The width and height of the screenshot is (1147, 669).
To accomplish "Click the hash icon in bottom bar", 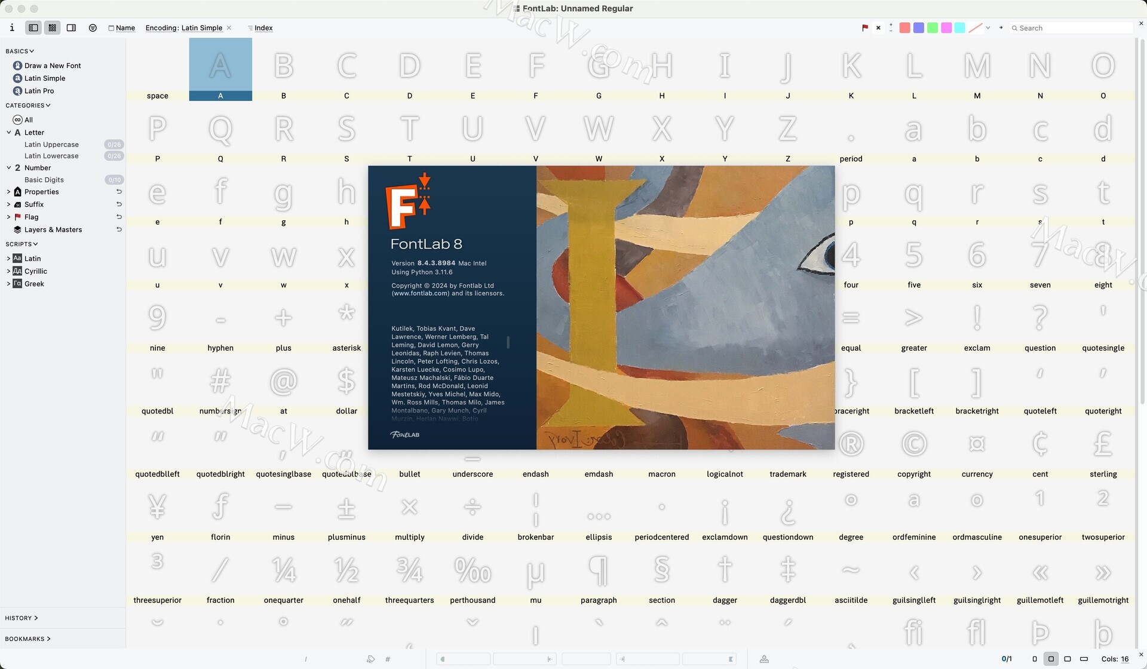I will (x=388, y=659).
